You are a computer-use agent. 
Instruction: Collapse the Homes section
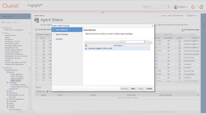point(2,33)
